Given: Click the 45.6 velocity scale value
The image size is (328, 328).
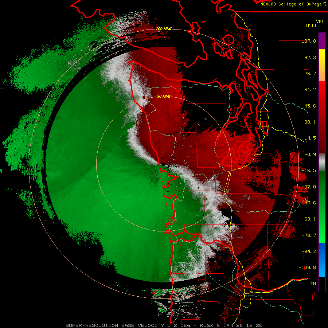Looking at the screenshot, I should (310, 106).
